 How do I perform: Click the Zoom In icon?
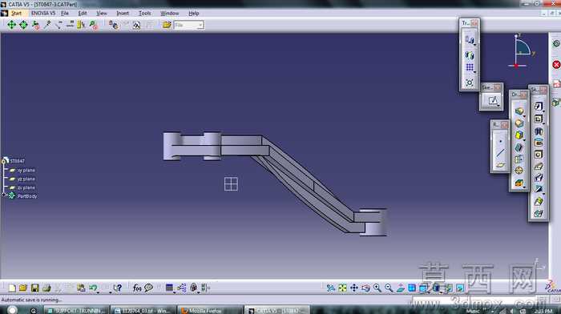377,288
